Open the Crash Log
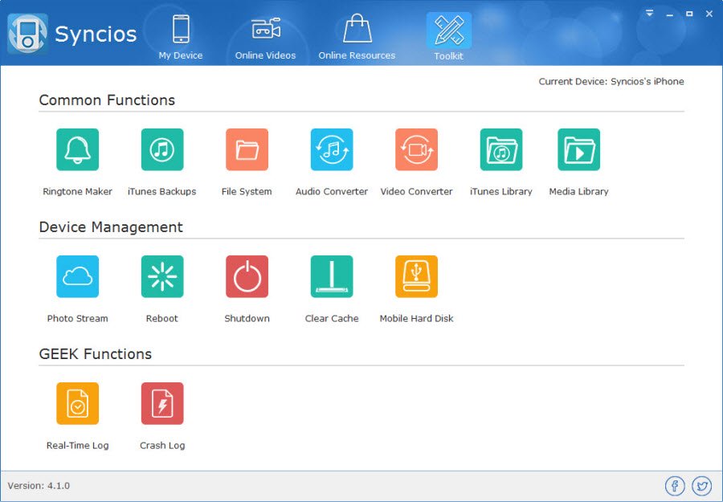Viewport: 723px width, 502px height. [x=162, y=404]
